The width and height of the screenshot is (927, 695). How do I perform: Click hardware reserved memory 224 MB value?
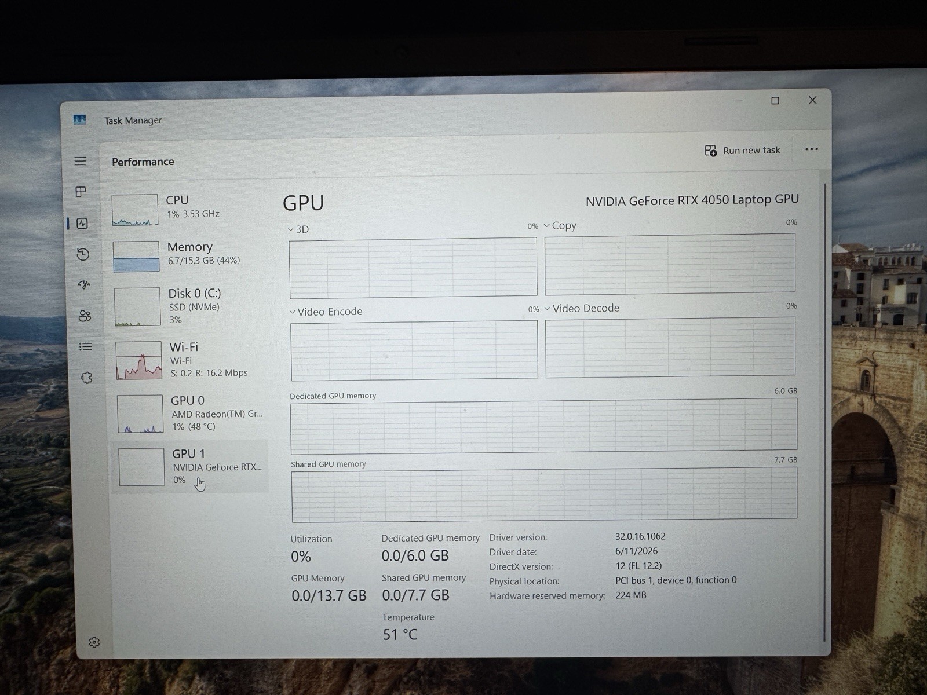(x=631, y=595)
